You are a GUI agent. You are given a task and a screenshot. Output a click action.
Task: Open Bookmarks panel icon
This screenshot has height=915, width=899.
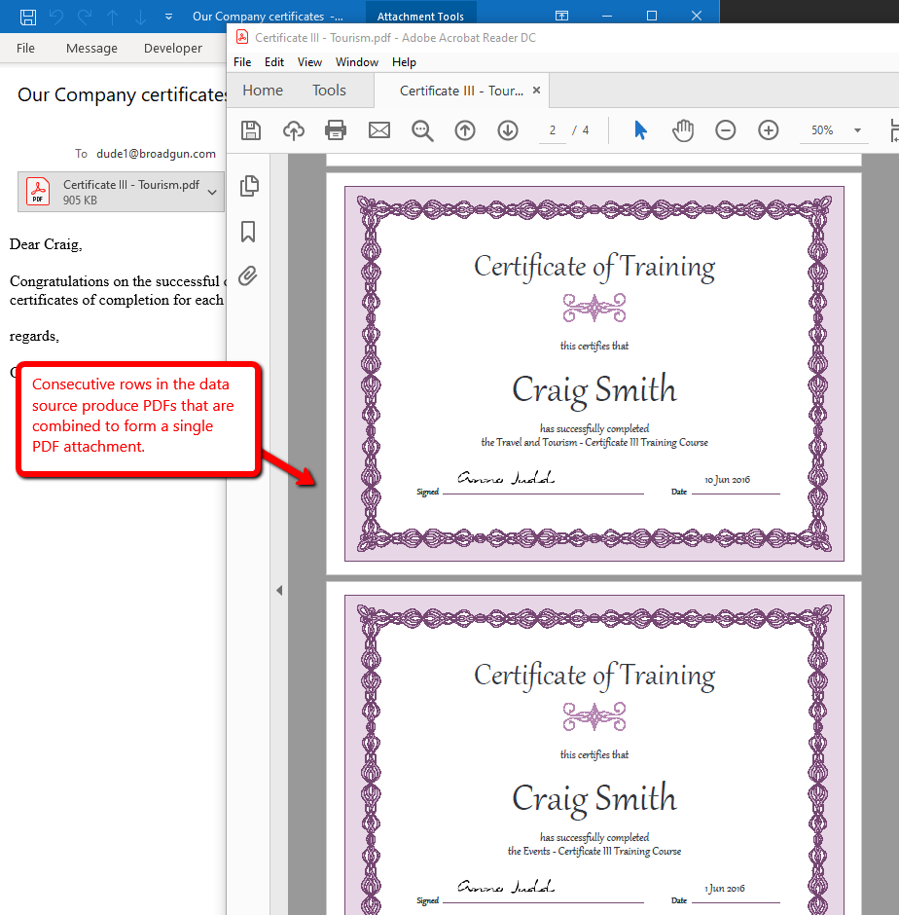(x=248, y=231)
